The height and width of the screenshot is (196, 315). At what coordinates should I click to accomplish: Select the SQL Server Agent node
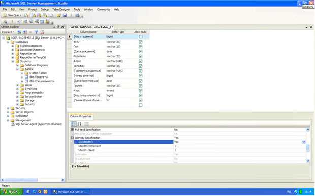tap(39, 124)
